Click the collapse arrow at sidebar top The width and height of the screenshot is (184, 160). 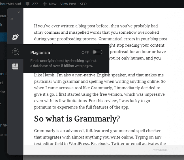coord(19,12)
